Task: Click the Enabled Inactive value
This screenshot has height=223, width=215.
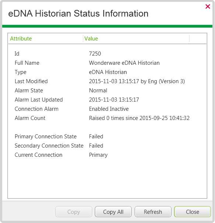Action: 109,109
